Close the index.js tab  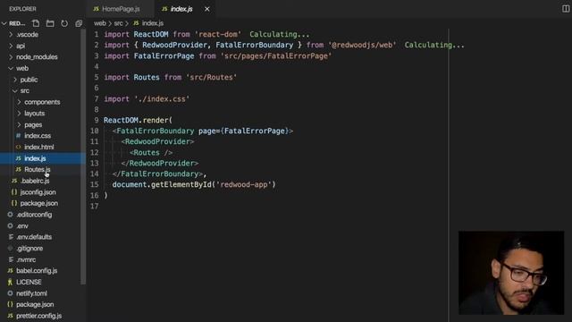206,9
